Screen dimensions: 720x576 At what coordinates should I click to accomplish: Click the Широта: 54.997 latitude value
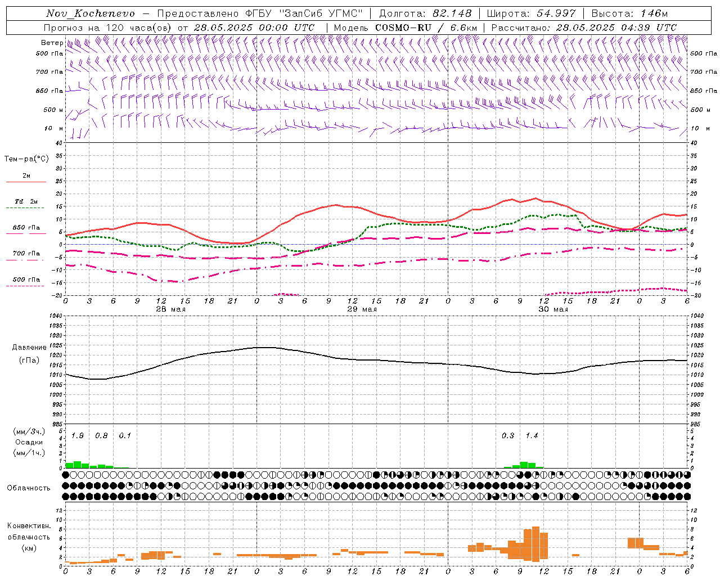(532, 13)
